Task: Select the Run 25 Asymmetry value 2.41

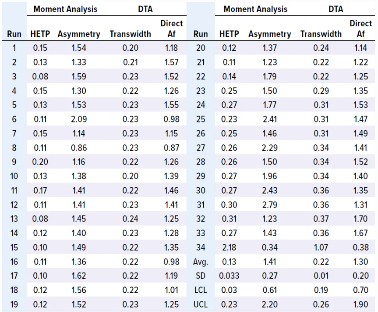Action: (269, 119)
